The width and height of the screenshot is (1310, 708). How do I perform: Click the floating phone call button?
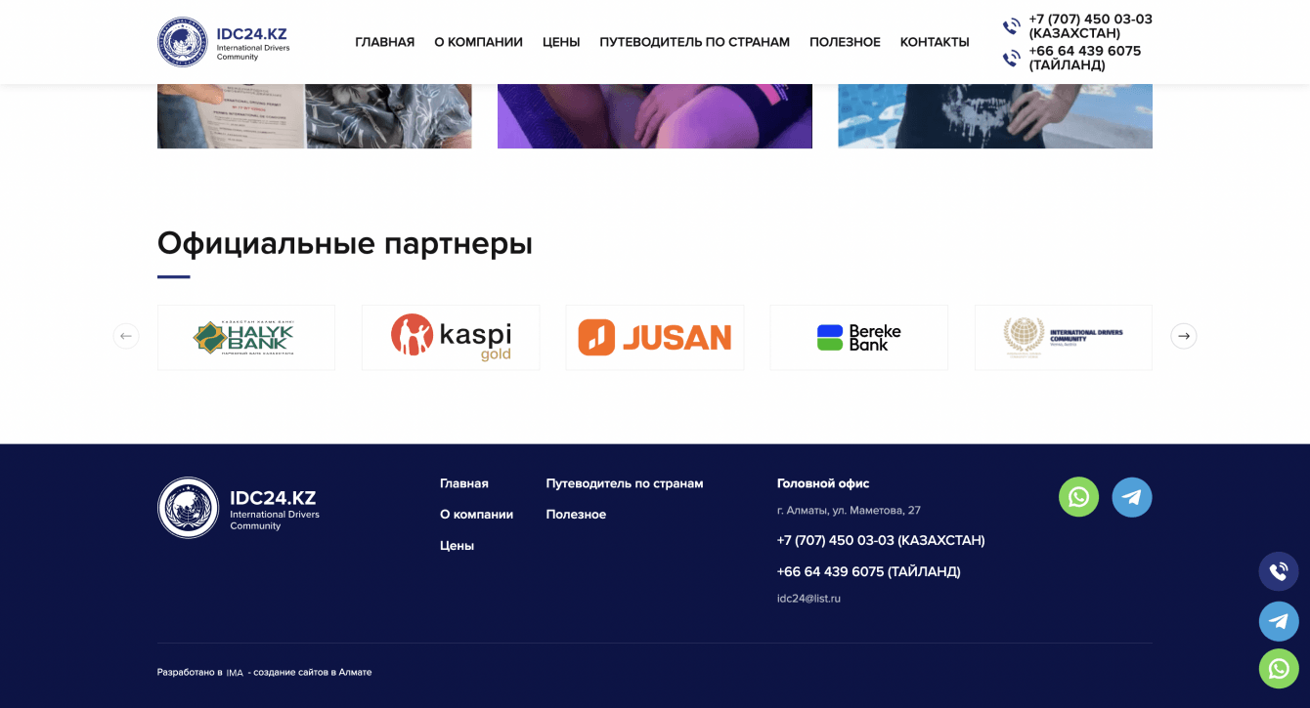[1279, 572]
